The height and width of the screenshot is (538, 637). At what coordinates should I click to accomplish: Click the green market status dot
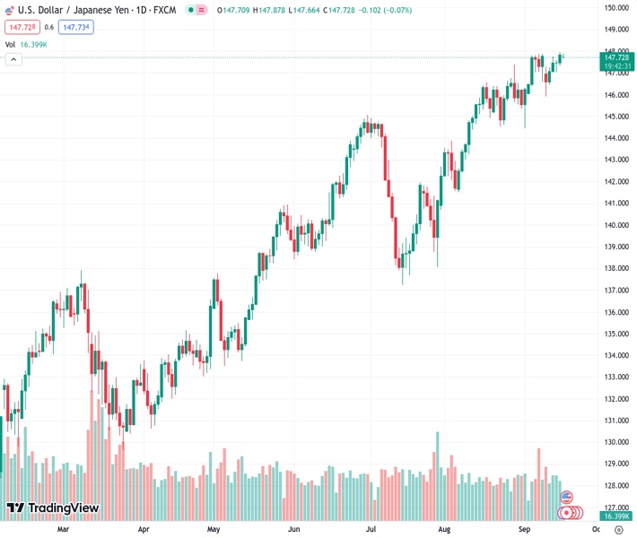190,10
